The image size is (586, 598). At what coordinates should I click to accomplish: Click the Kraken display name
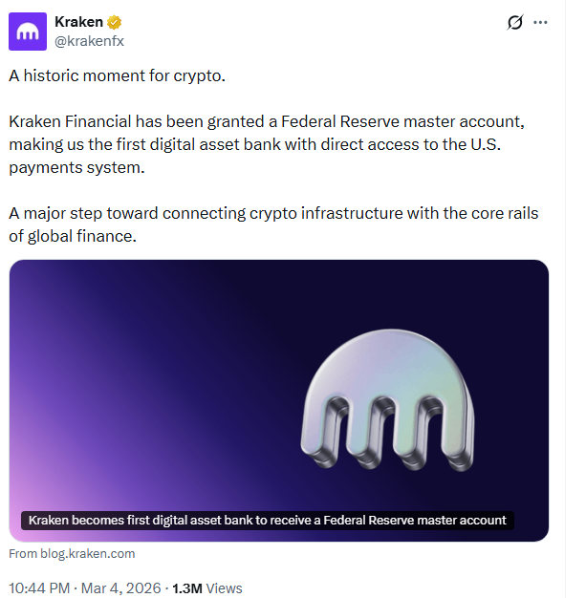(x=78, y=22)
